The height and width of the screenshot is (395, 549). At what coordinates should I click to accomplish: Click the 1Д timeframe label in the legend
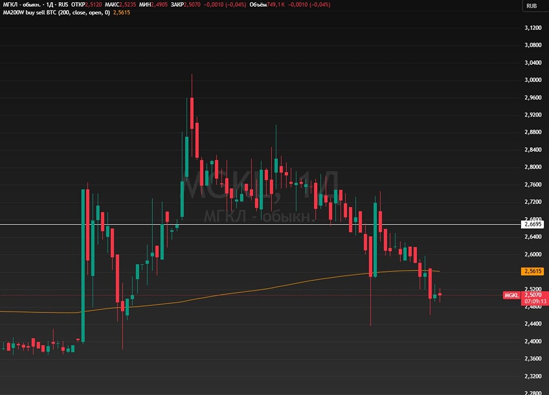49,4
